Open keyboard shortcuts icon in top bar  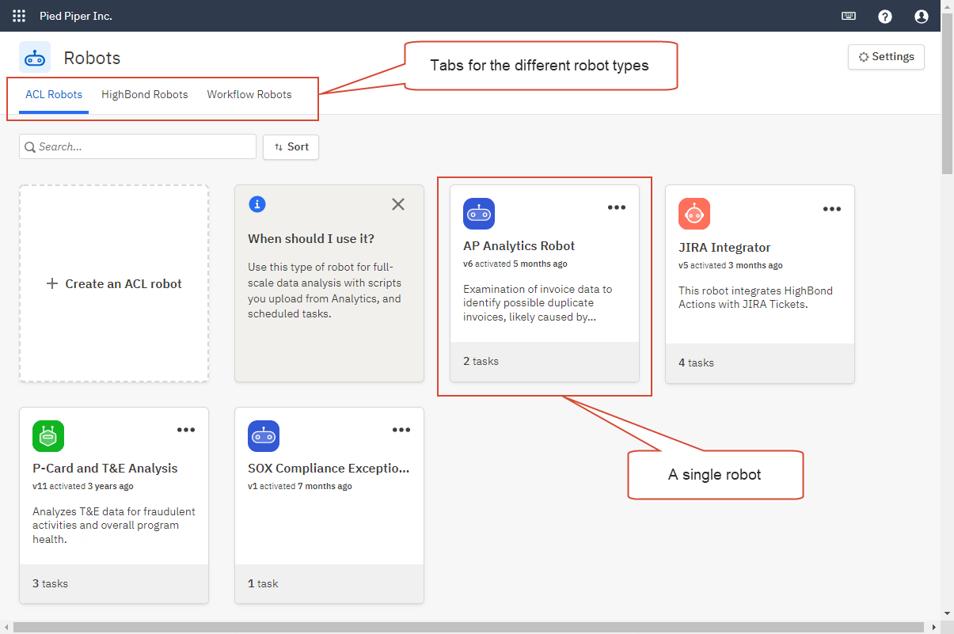click(x=849, y=16)
